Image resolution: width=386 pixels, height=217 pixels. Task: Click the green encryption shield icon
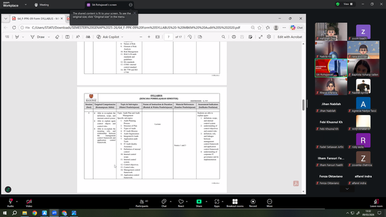(338, 4)
